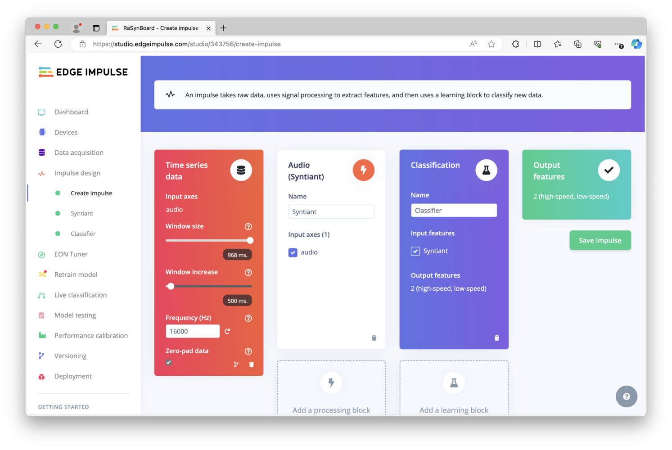The height and width of the screenshot is (450, 672).
Task: Click the branch icon in Time series block
Action: pos(236,364)
